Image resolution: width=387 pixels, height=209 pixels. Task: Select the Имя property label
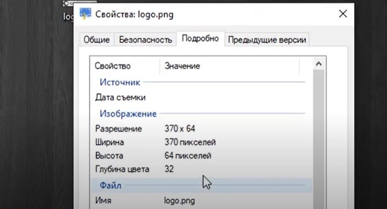tap(103, 200)
